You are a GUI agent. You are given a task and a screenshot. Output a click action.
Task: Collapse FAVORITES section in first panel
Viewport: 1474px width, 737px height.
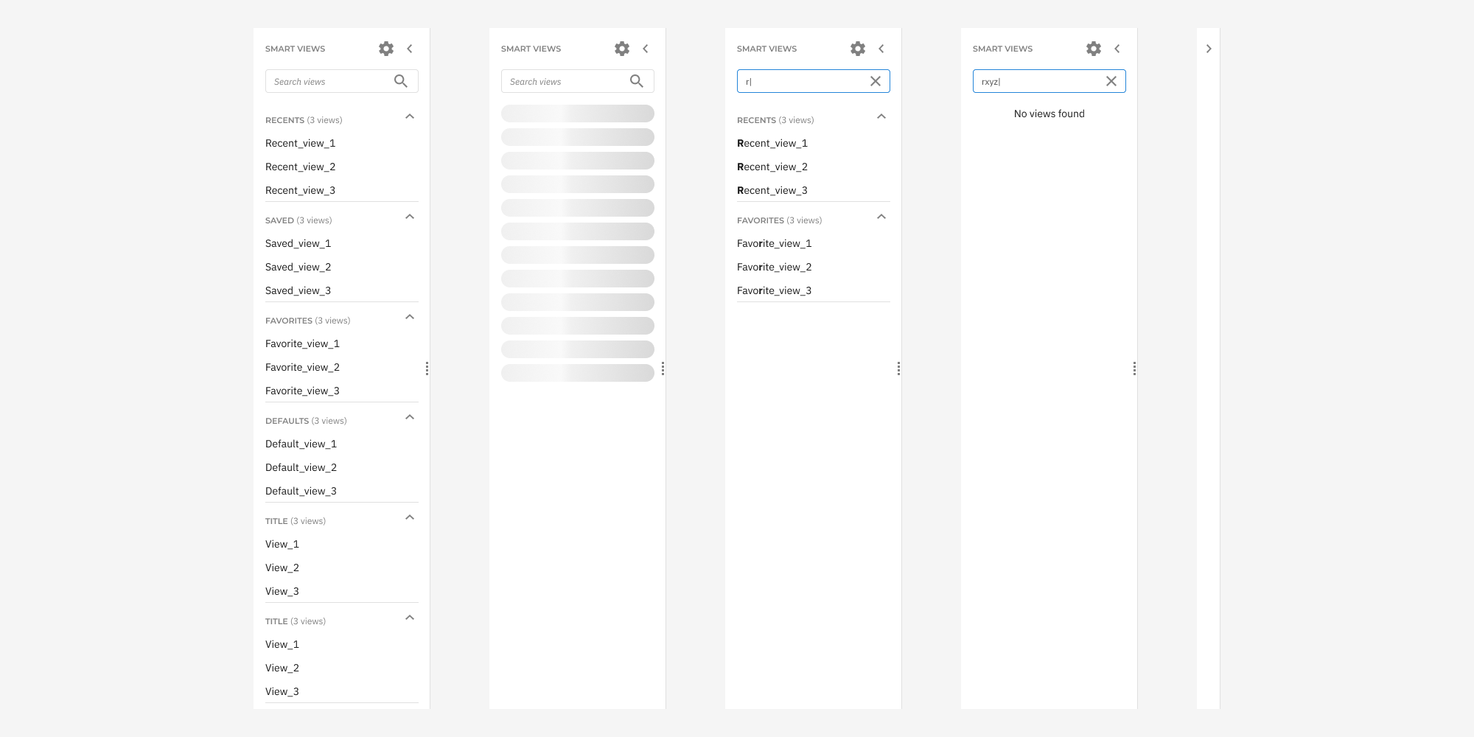tap(410, 317)
